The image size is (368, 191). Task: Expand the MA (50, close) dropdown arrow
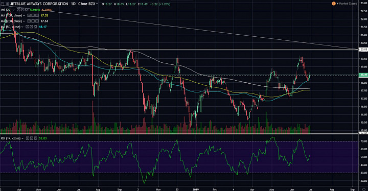tap(22, 27)
